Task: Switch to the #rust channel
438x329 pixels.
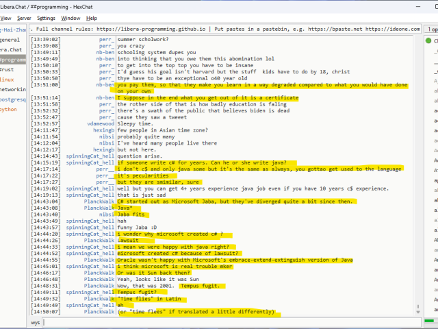Action: 8,69
